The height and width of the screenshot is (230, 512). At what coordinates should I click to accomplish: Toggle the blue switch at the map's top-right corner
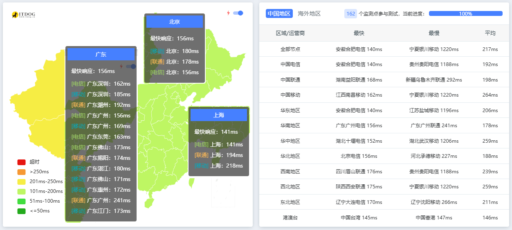238,13
